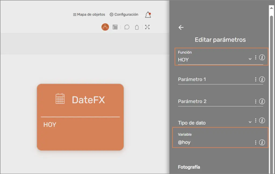The height and width of the screenshot is (174, 275).
Task: Select the flow diagram view icon
Action: point(105,27)
